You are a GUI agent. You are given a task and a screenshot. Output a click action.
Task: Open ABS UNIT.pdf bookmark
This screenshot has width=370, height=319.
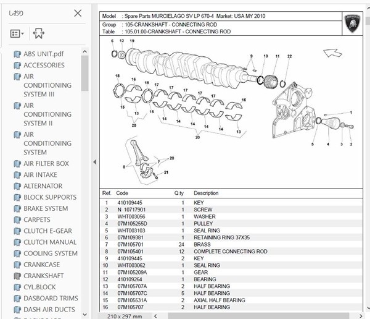[43, 54]
